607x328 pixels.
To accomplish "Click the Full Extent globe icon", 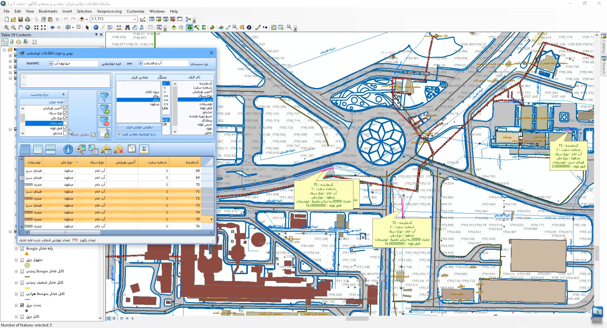I will [x=28, y=27].
